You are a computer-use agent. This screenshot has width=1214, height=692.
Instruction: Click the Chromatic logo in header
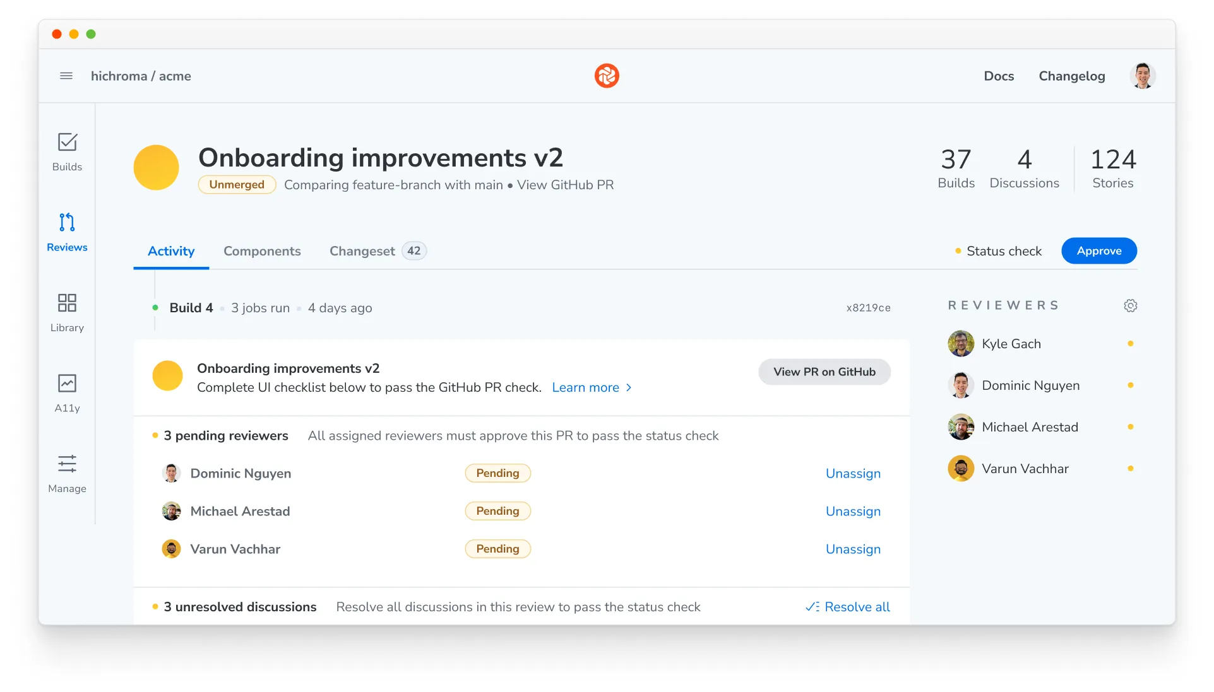tap(607, 76)
